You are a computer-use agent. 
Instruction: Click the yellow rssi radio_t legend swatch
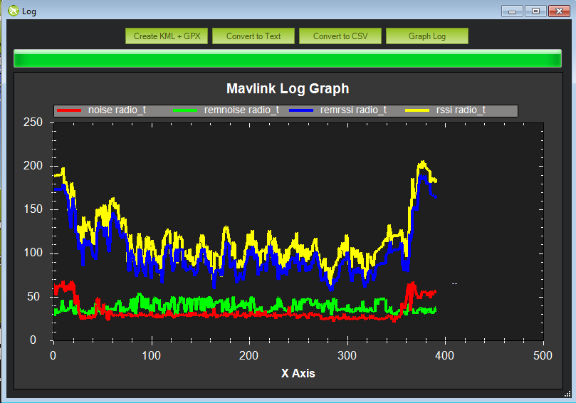click(418, 110)
